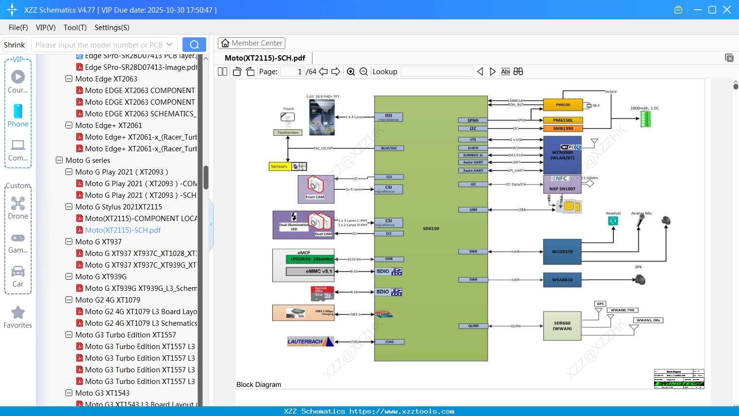Open Favorites star in sidebar
This screenshot has height=416, width=739.
(18, 317)
